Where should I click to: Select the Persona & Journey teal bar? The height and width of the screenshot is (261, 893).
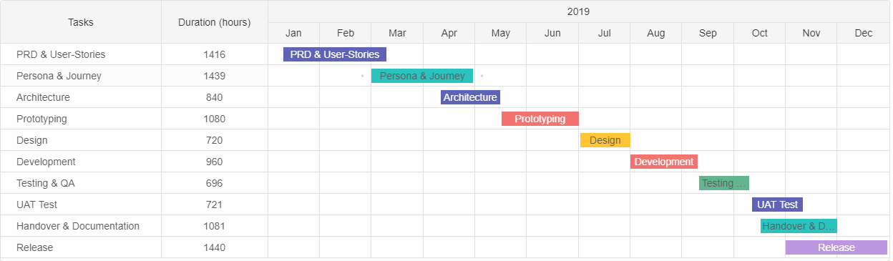pyautogui.click(x=422, y=76)
